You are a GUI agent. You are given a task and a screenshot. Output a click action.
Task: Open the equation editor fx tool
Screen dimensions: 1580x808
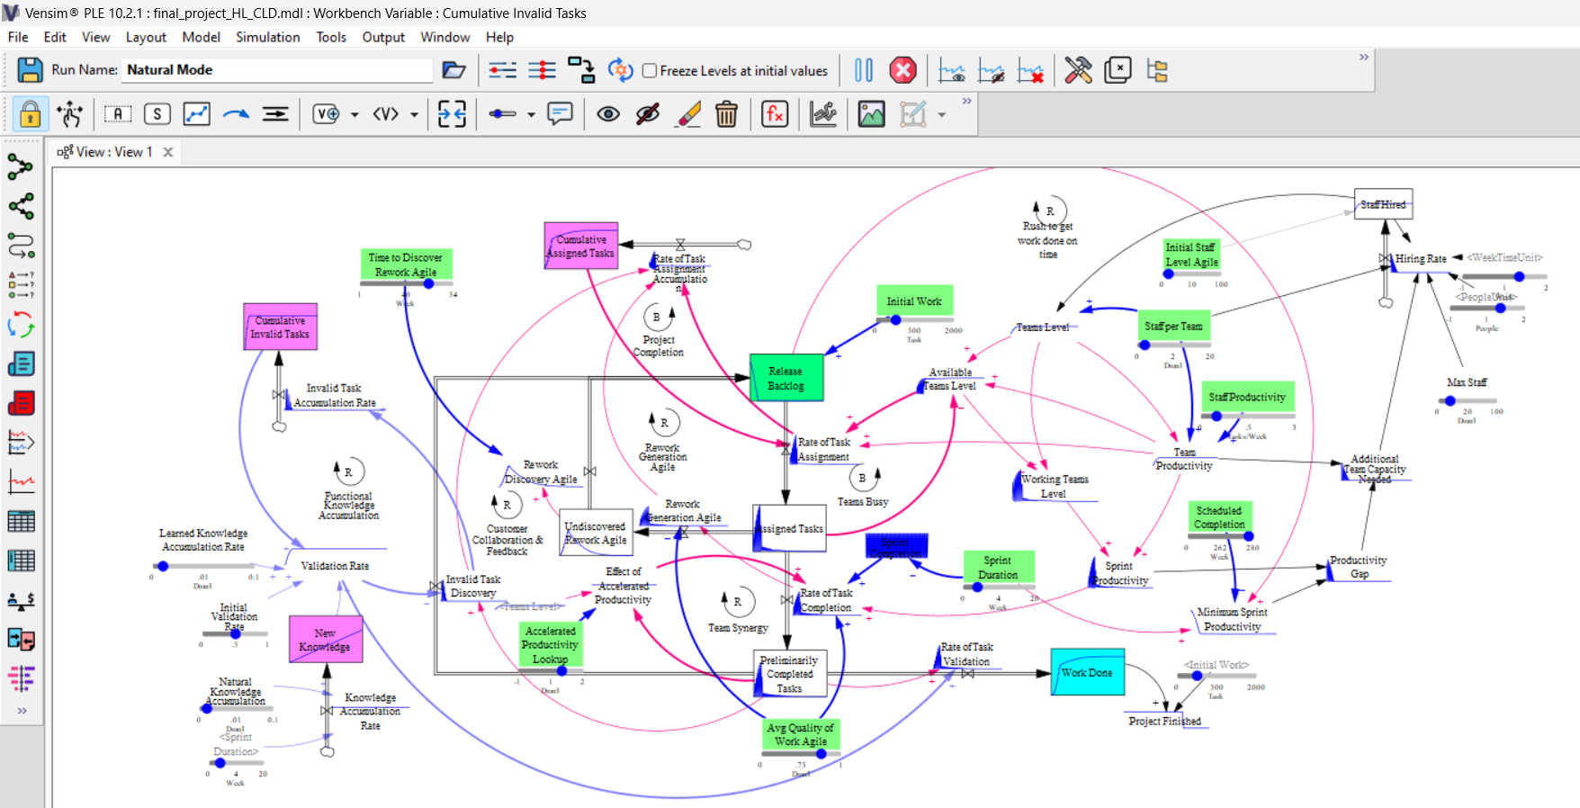774,114
